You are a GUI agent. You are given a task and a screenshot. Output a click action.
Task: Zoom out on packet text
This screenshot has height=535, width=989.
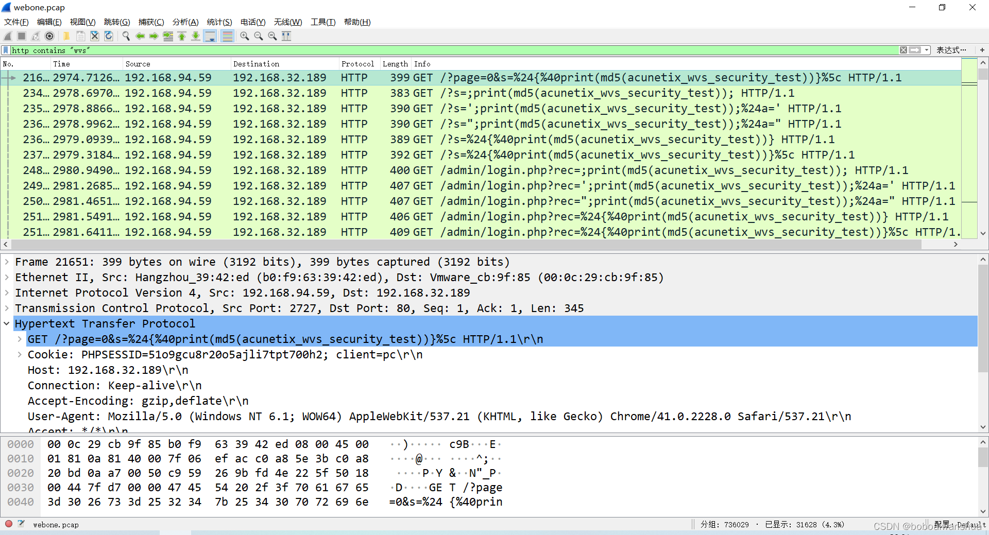pos(259,36)
